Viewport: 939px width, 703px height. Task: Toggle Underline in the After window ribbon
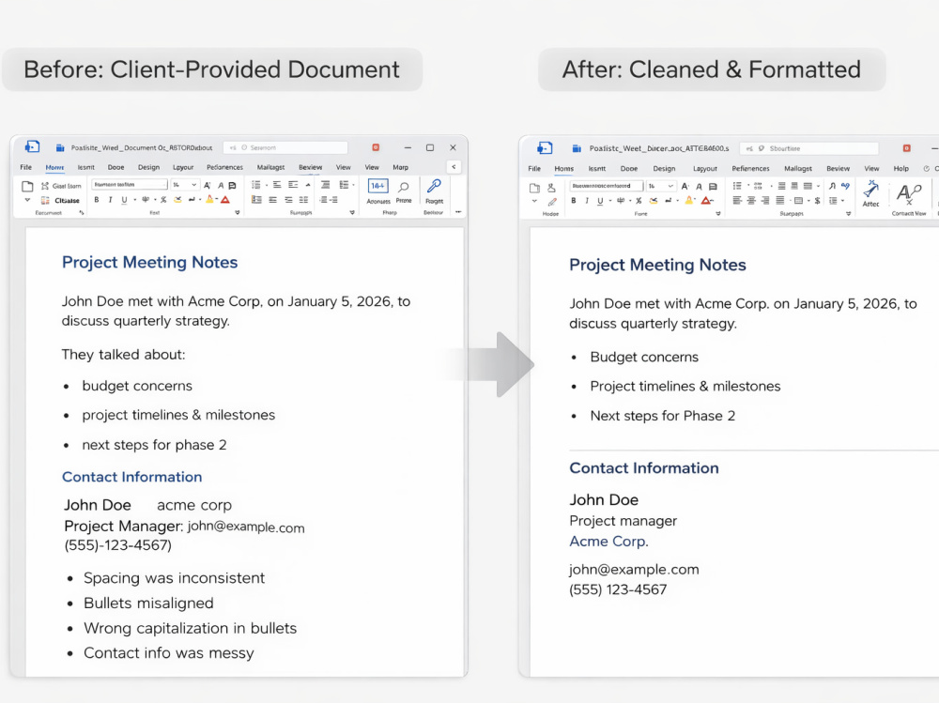pyautogui.click(x=600, y=201)
